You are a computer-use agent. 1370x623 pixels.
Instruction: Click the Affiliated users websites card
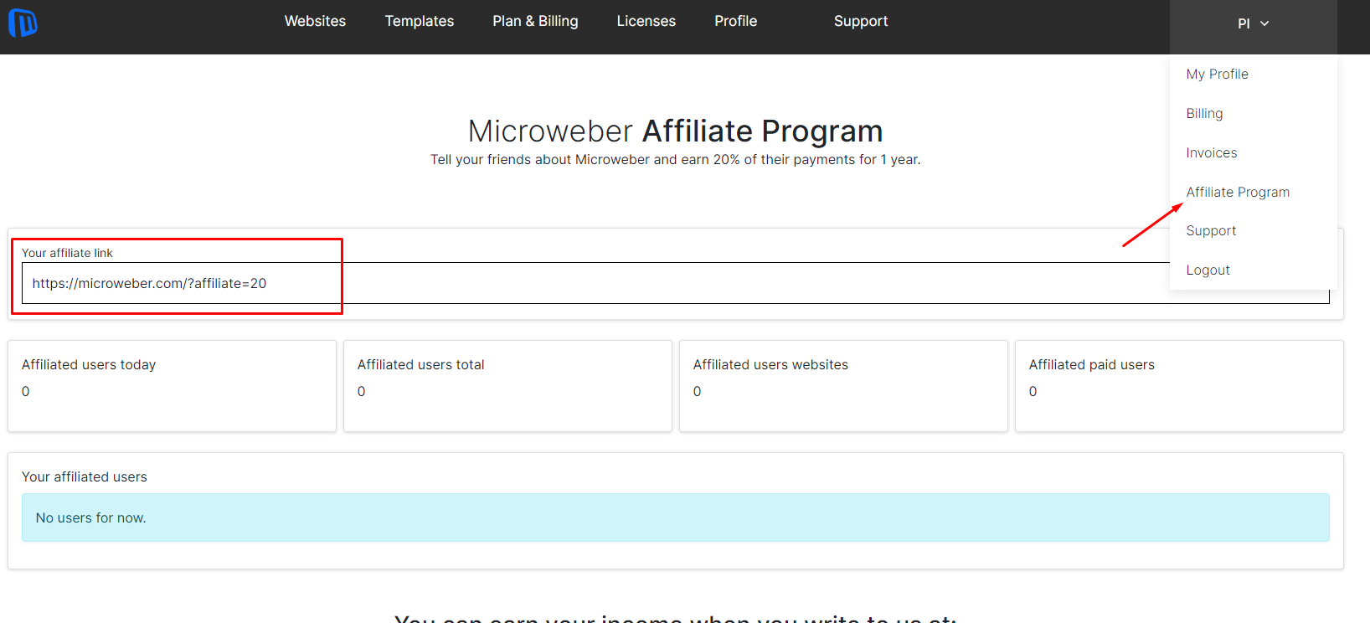coord(843,385)
